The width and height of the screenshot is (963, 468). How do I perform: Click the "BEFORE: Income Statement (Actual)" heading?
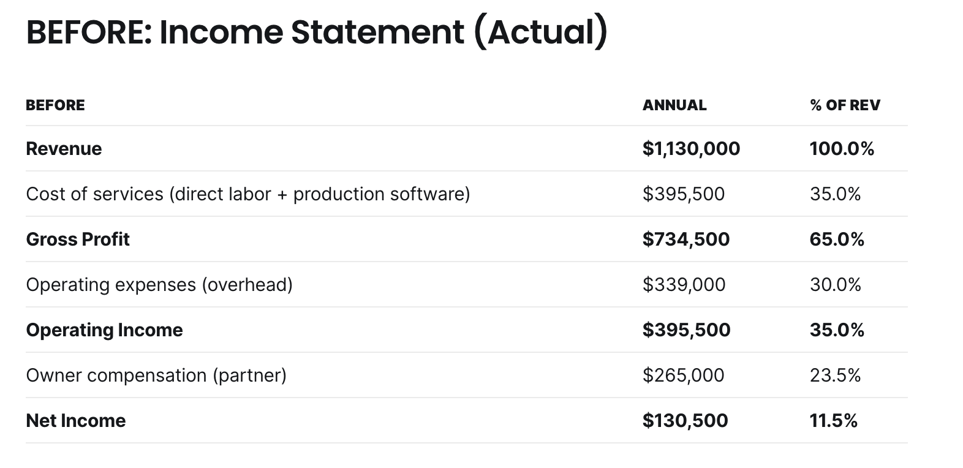(x=316, y=32)
